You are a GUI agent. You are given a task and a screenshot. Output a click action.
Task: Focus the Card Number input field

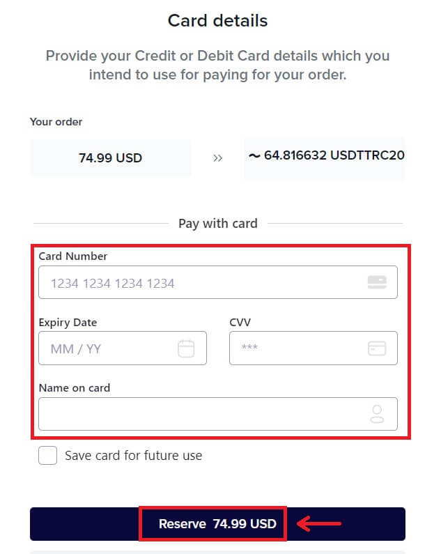coord(202,283)
